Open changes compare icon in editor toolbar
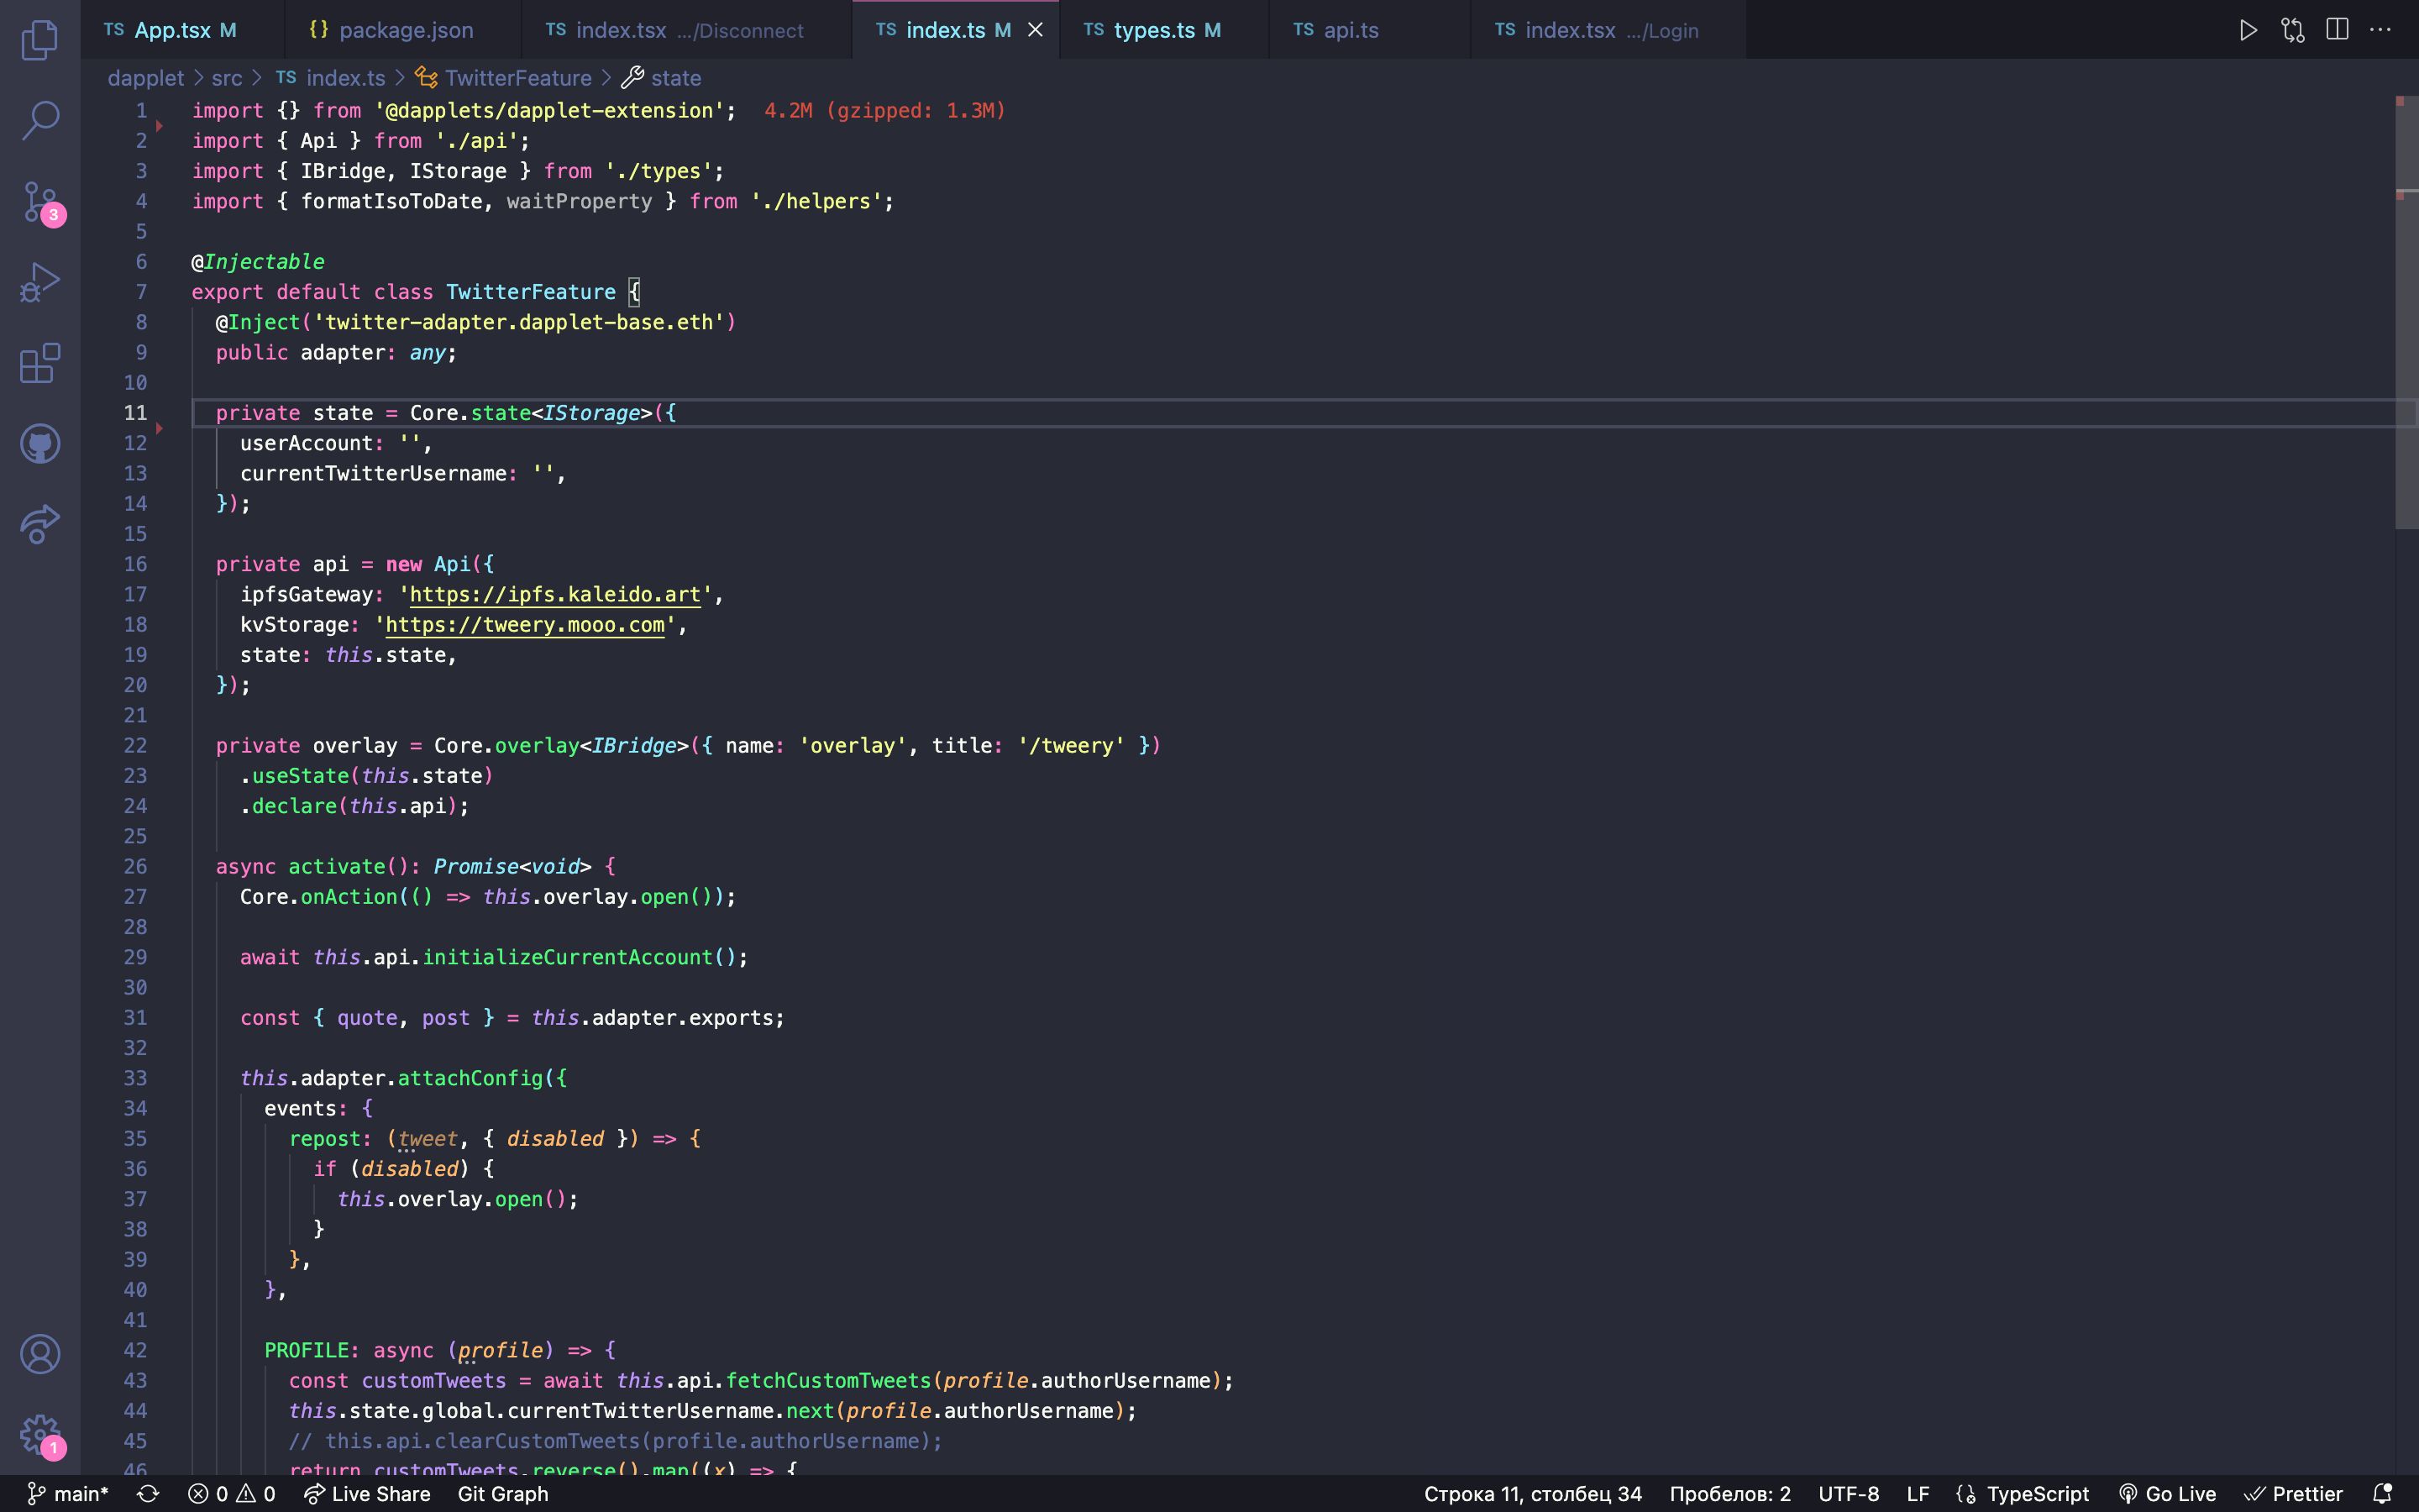Viewport: 2419px width, 1512px height. click(2293, 30)
